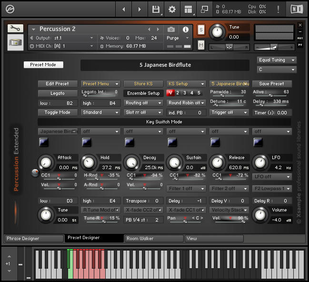Switch to Room Walker tab
The height and width of the screenshot is (282, 309).
click(x=154, y=239)
